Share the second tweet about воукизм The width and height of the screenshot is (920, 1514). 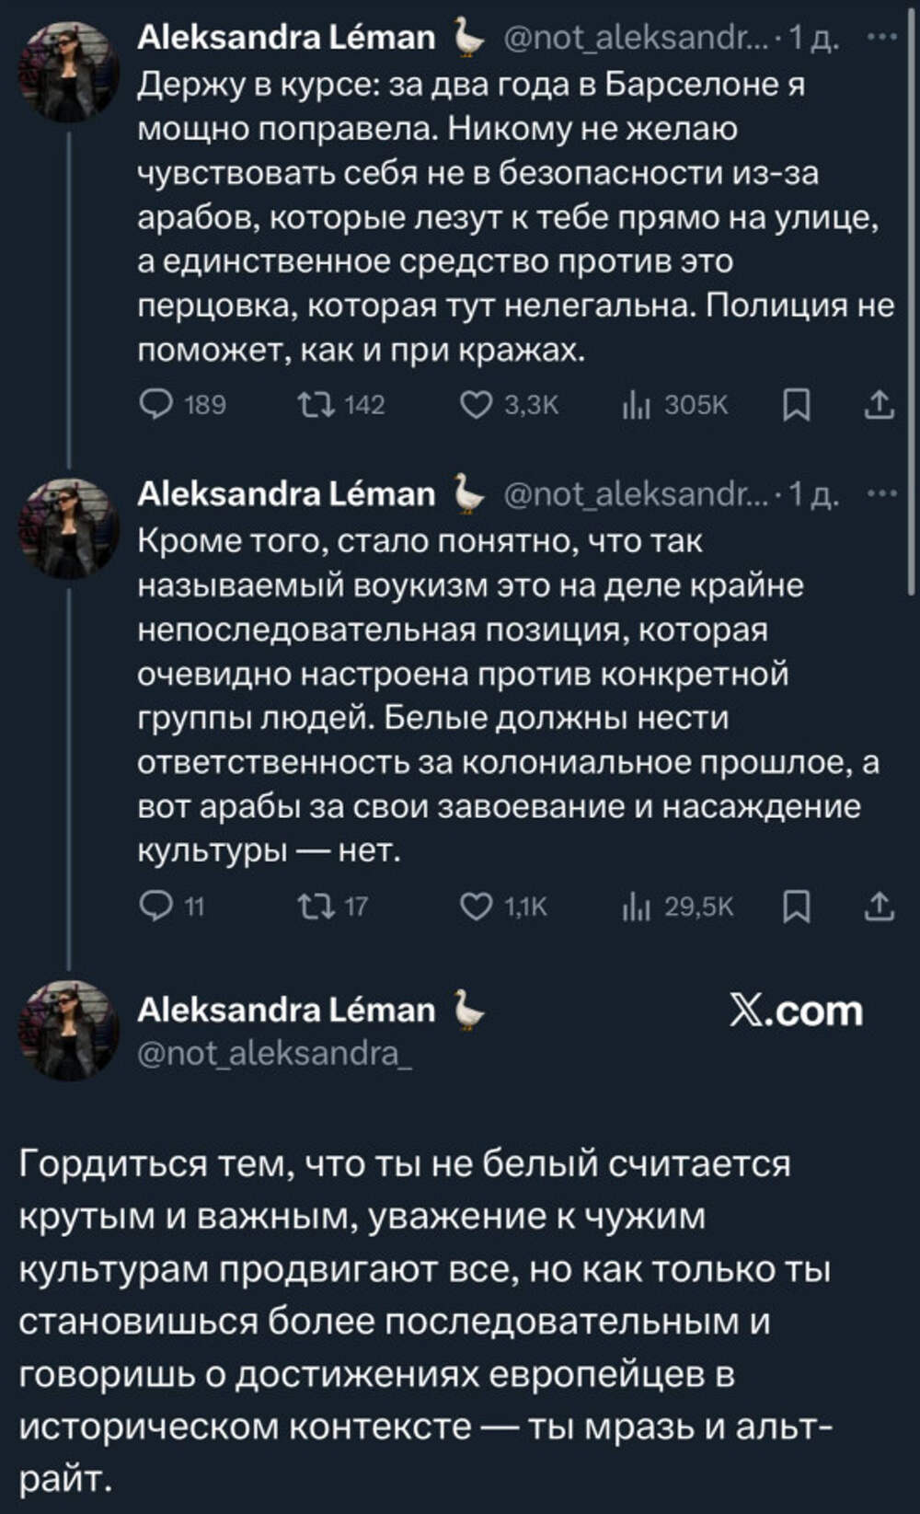tap(879, 907)
